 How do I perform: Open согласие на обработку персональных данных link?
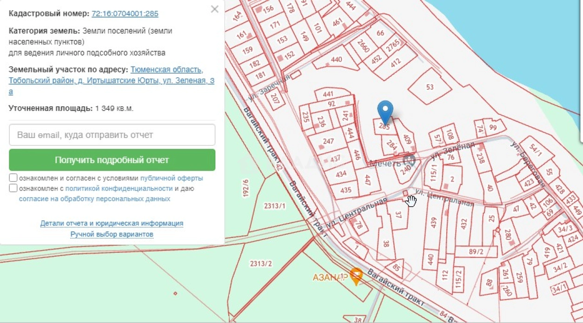[94, 199]
